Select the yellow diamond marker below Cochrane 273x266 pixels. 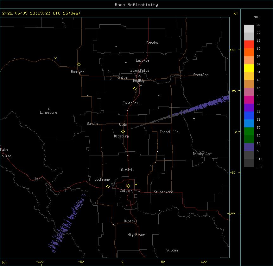coord(108,186)
